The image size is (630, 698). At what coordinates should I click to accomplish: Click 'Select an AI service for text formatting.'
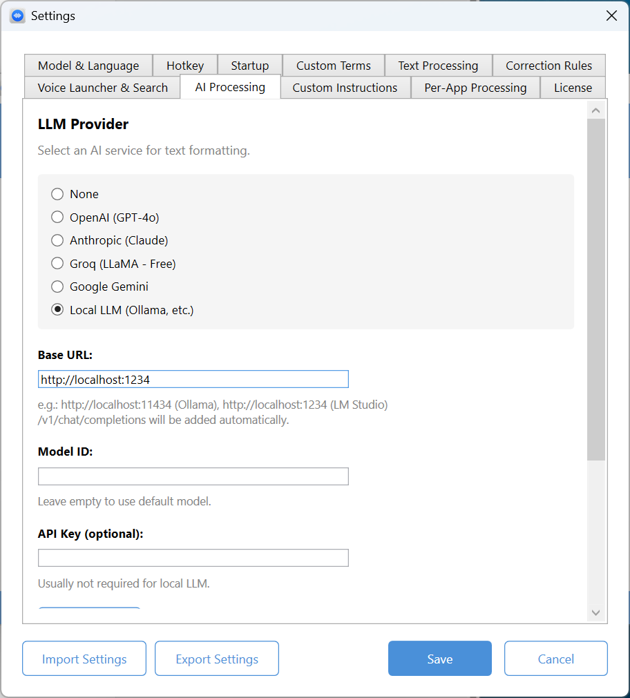click(x=144, y=151)
